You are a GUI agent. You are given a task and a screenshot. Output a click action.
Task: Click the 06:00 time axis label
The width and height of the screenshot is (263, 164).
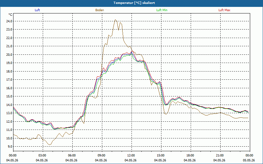click(x=72, y=155)
